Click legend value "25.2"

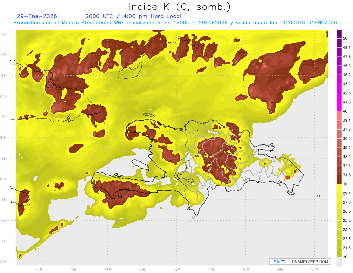tap(347, 221)
